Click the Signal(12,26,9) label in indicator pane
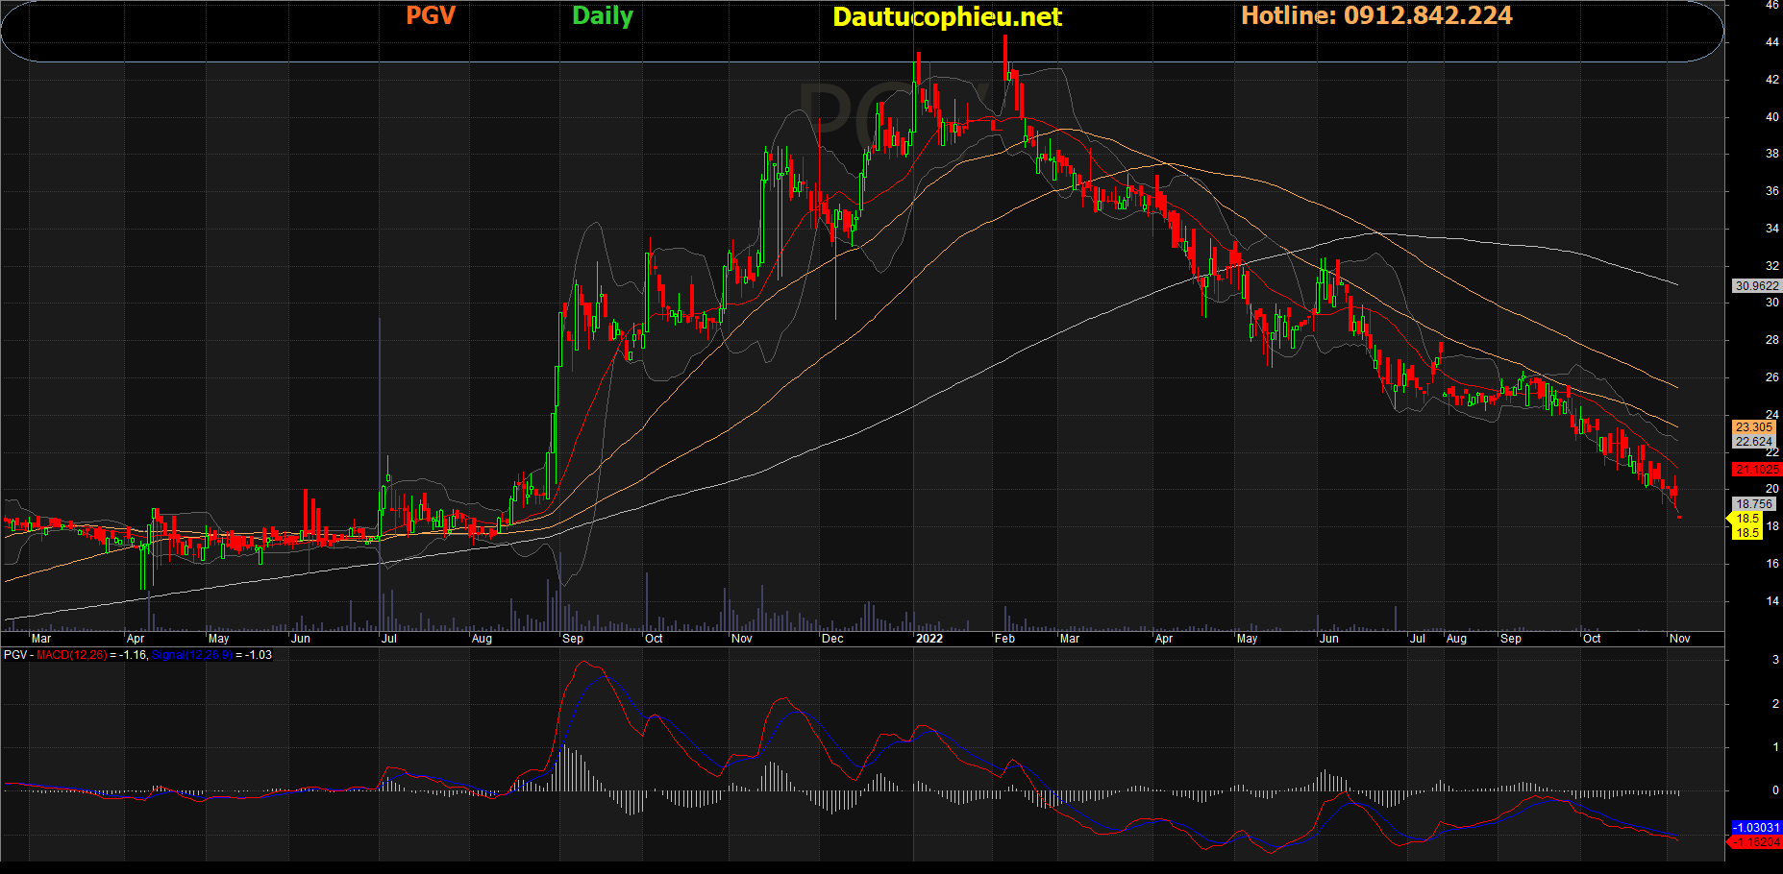This screenshot has height=874, width=1783. tap(191, 655)
